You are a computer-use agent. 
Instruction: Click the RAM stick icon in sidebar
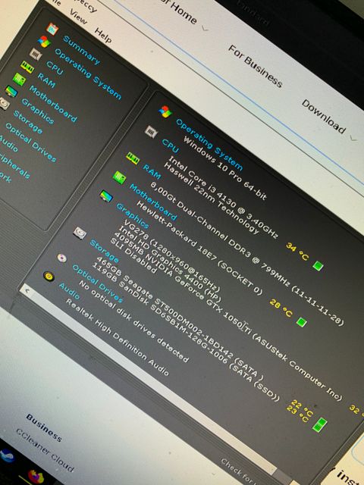coord(27,67)
